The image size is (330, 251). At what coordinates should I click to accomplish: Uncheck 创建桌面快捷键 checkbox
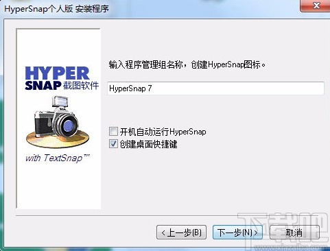113,144
